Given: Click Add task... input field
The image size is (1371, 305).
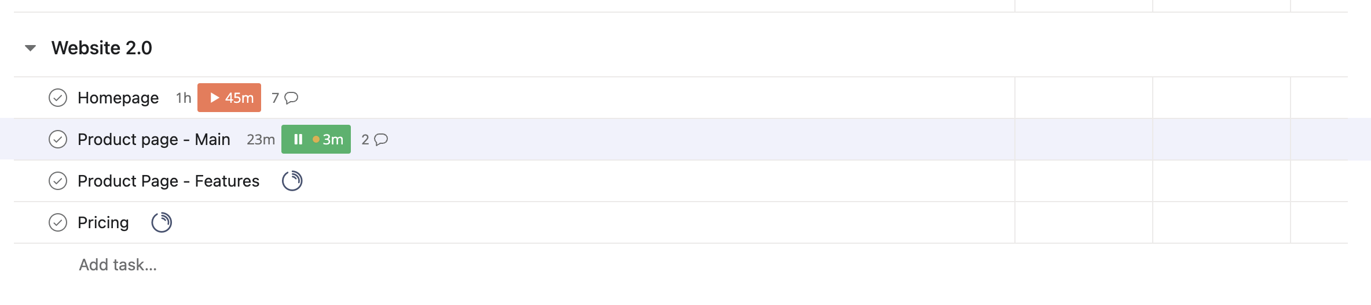Looking at the screenshot, I should coord(118,265).
